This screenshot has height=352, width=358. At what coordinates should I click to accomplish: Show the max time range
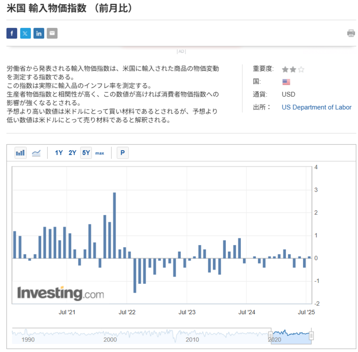click(100, 153)
